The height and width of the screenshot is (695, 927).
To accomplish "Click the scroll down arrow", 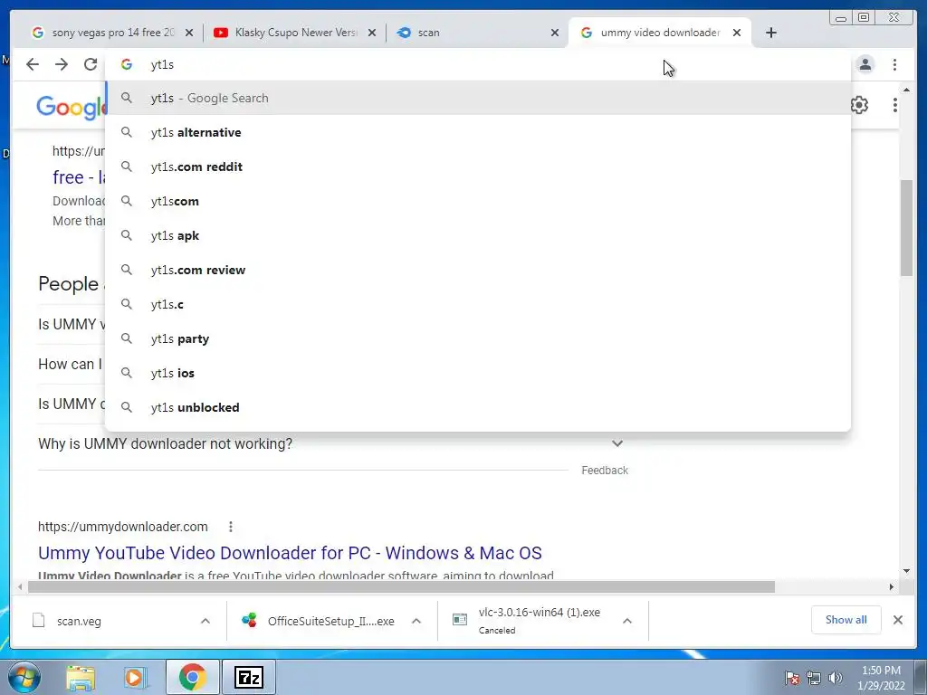I will (907, 571).
